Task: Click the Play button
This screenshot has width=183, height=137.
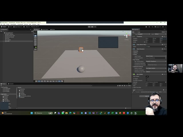Action: [89, 27]
